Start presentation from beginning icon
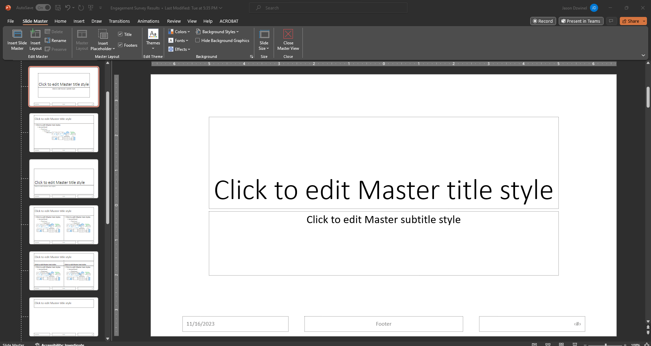 (91, 7)
